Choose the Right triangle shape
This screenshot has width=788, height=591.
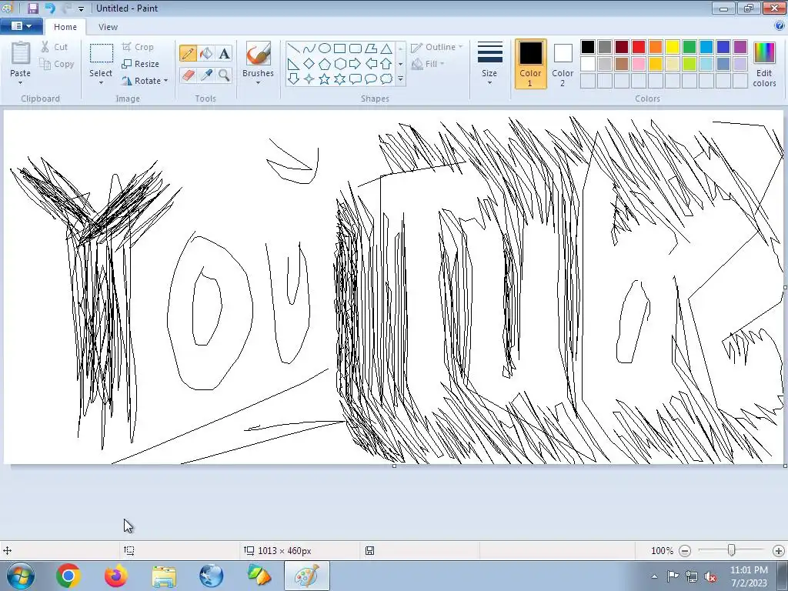[293, 64]
